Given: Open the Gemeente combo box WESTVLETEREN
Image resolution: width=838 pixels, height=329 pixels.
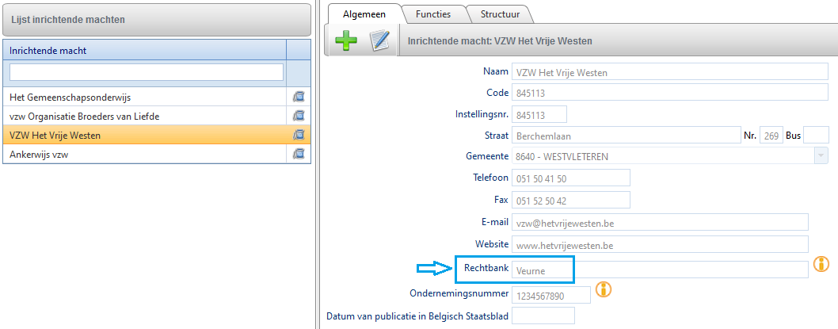Looking at the screenshot, I should (x=669, y=156).
